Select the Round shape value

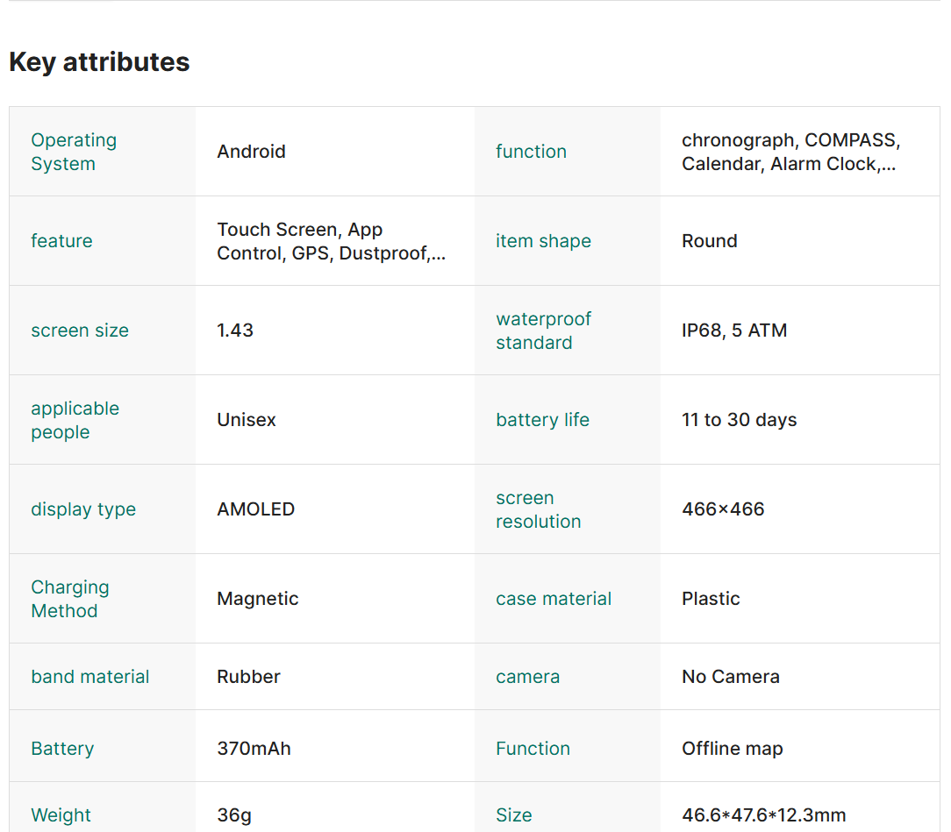point(709,241)
